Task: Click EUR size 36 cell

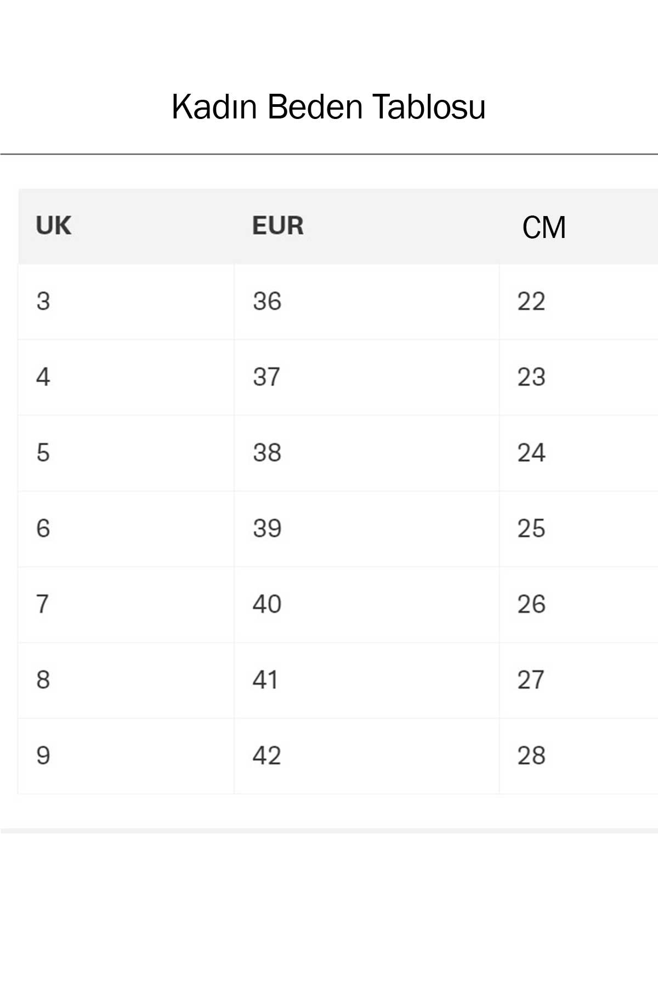Action: click(x=267, y=301)
